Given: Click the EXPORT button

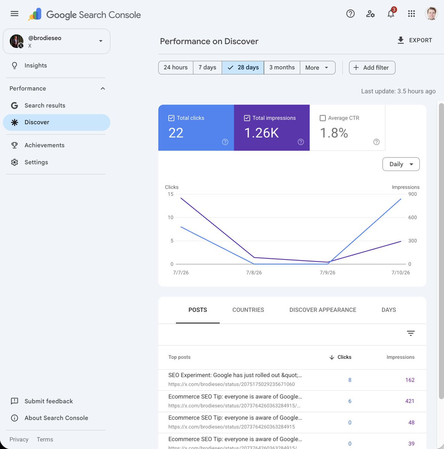Looking at the screenshot, I should click(414, 40).
